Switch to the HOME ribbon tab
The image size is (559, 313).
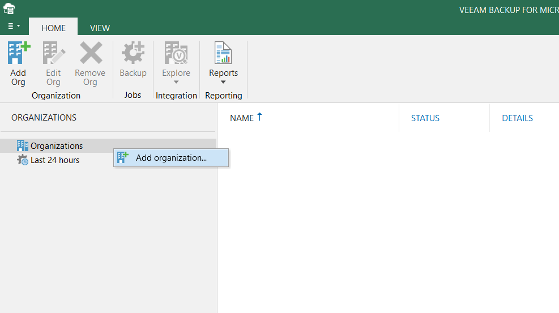(x=53, y=28)
